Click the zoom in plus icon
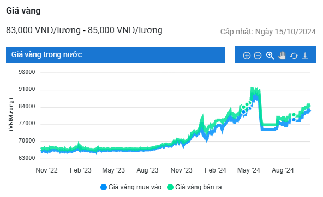The height and width of the screenshot is (197, 323). 247,56
